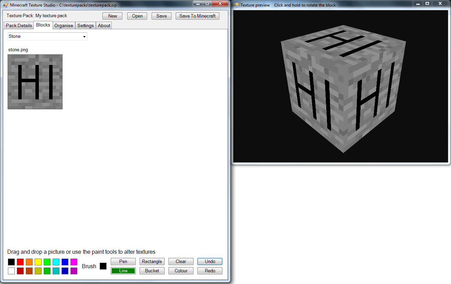451x284 pixels.
Task: Open the custom Colour picker
Action: [181, 271]
